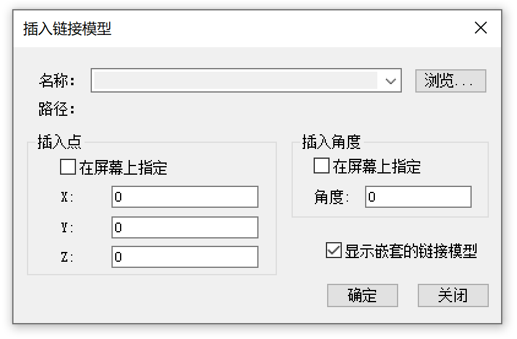Click the 插入链接模型 title bar text
Viewport: 517px width, 339px height.
coord(67,29)
